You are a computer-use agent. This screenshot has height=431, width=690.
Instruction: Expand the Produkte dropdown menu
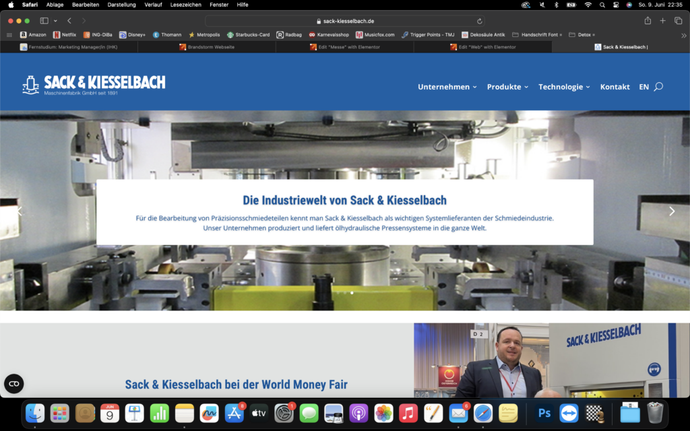coord(507,87)
